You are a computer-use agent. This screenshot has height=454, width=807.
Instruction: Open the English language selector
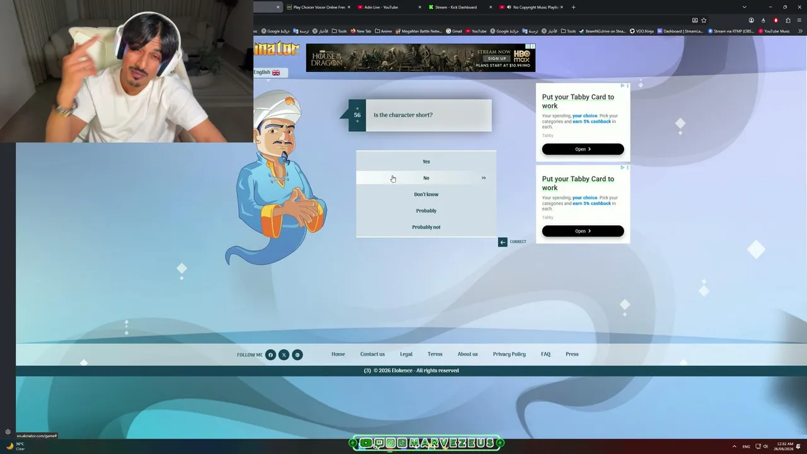(x=269, y=73)
